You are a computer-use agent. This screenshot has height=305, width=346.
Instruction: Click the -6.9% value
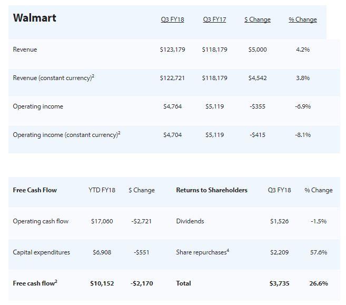pos(303,106)
